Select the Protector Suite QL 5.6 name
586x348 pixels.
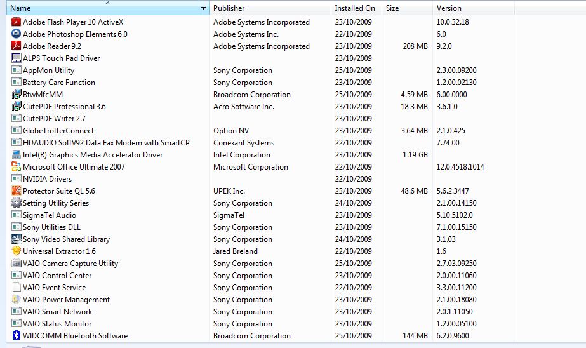pos(58,191)
